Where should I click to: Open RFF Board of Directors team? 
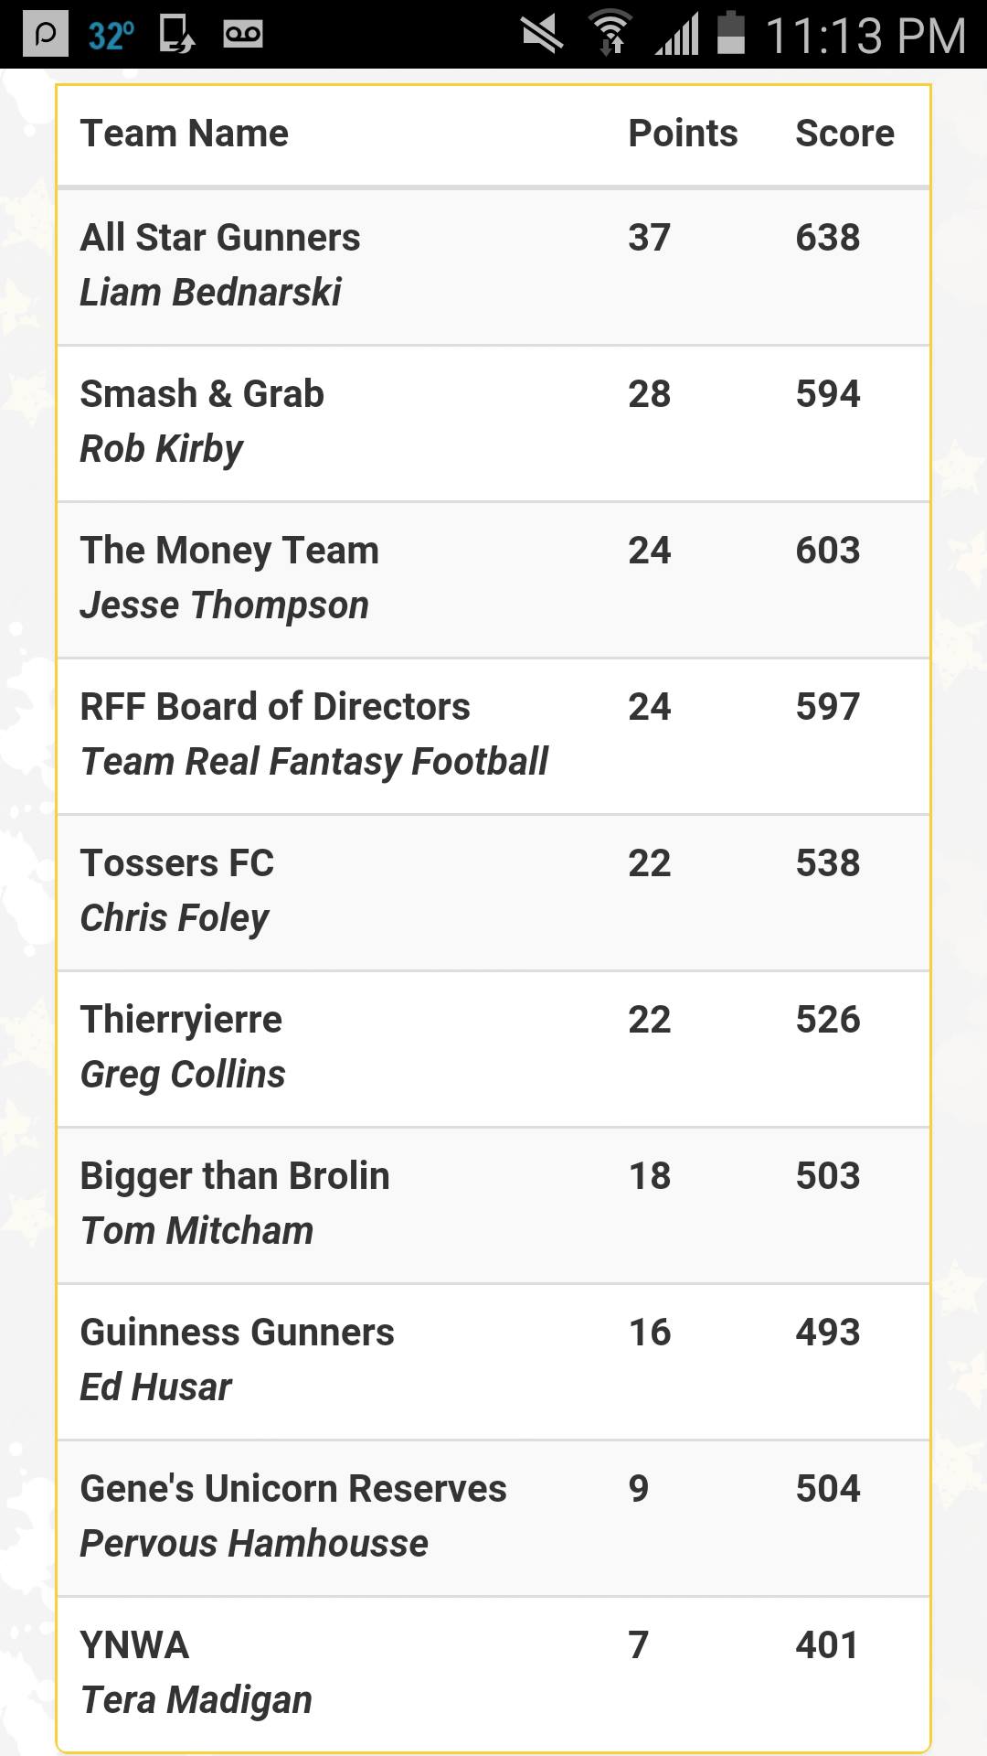[493, 736]
